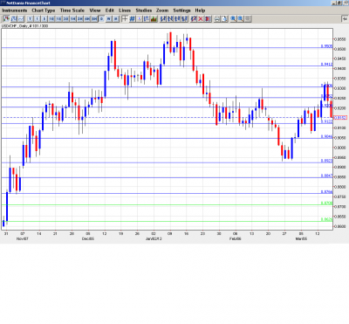The height and width of the screenshot is (324, 349).
Task: Open the Chart Type menu
Action: (44, 10)
